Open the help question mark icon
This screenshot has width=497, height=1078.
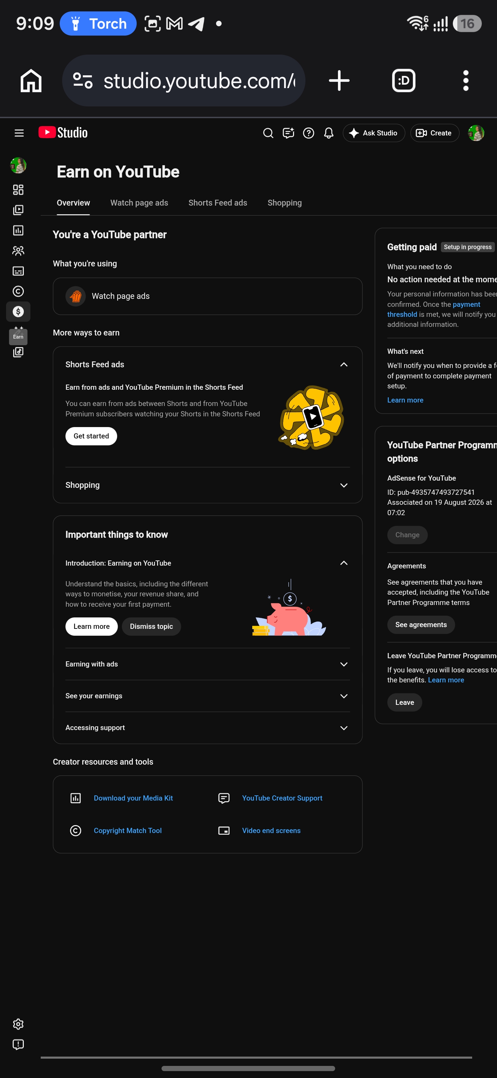click(x=309, y=133)
